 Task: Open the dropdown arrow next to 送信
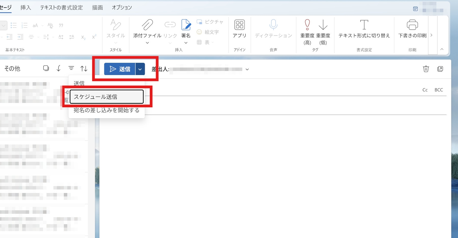[x=140, y=69]
